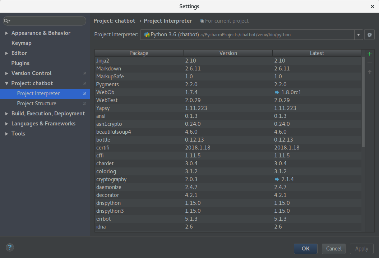
Task: Click the OK button
Action: point(305,249)
